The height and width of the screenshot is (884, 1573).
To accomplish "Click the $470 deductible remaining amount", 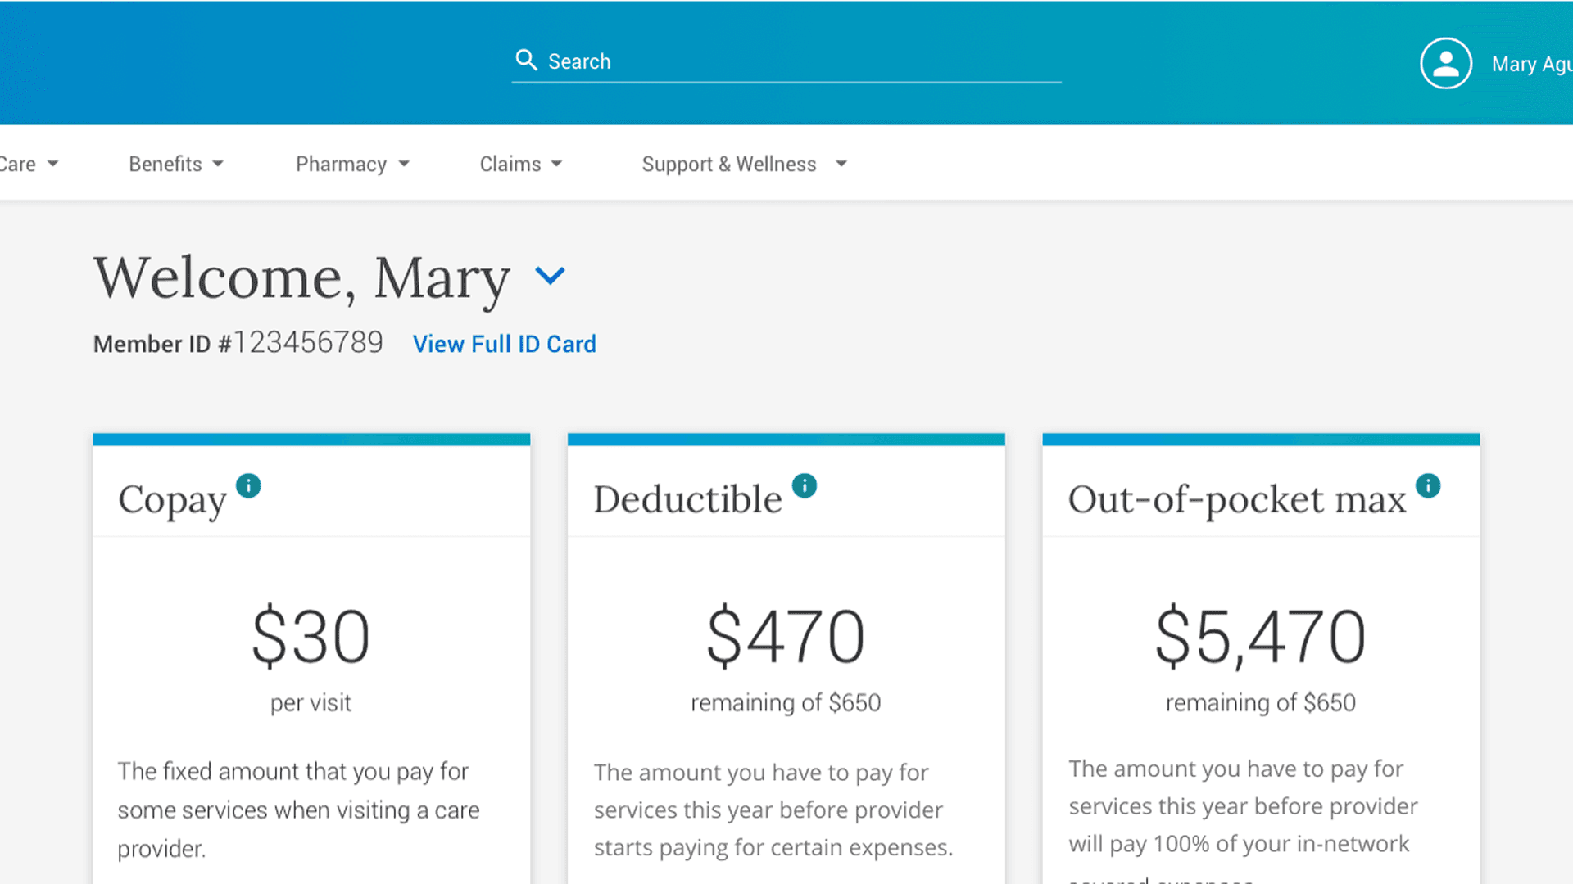I will pyautogui.click(x=785, y=637).
